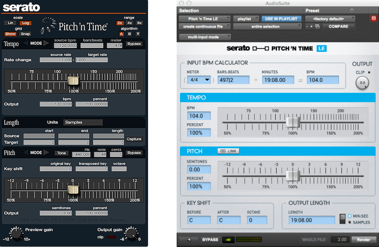Image resolution: width=379 pixels, height=247 pixels.
Task: Open the create continuous file dropdown
Action: (x=204, y=26)
